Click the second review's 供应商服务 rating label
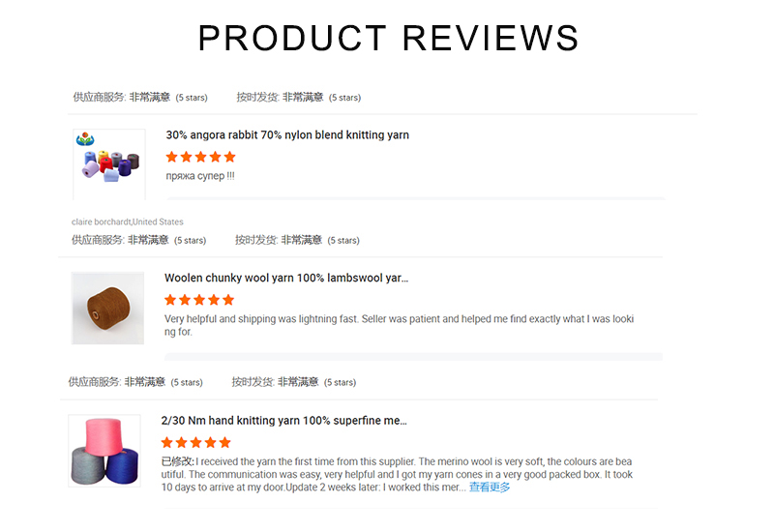 click(98, 240)
